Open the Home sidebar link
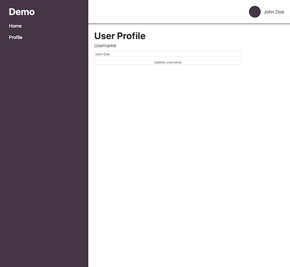This screenshot has height=267, width=290. [15, 26]
